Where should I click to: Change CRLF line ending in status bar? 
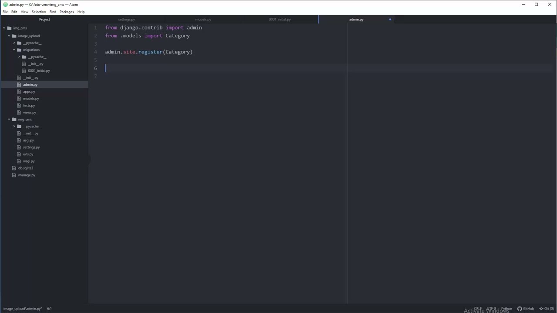click(x=477, y=309)
